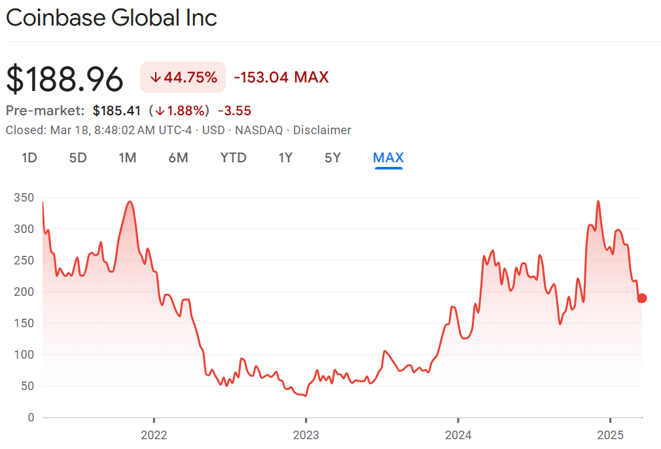Click the down arrow in the percentage badge

click(x=155, y=78)
